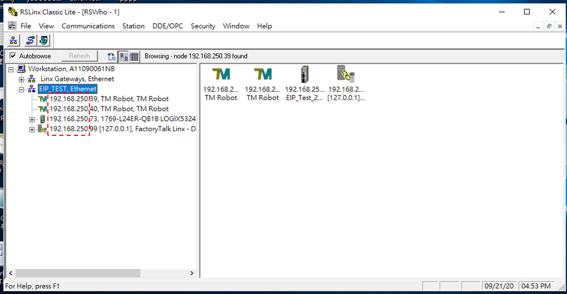Click tree pane scrollbar left arrow
567x294 pixels.
pyautogui.click(x=11, y=273)
